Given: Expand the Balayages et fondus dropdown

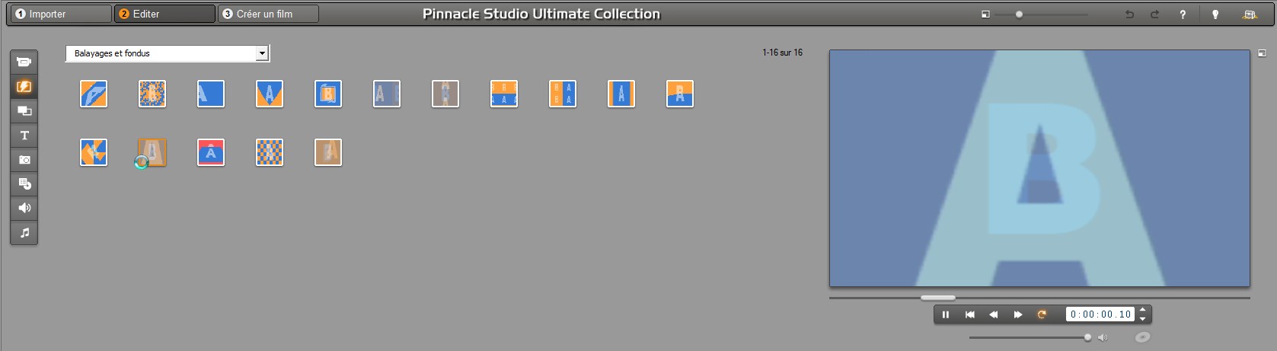Looking at the screenshot, I should click(x=262, y=53).
